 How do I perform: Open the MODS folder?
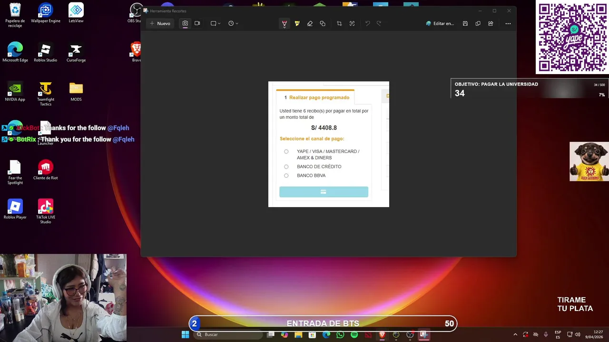pos(76,92)
